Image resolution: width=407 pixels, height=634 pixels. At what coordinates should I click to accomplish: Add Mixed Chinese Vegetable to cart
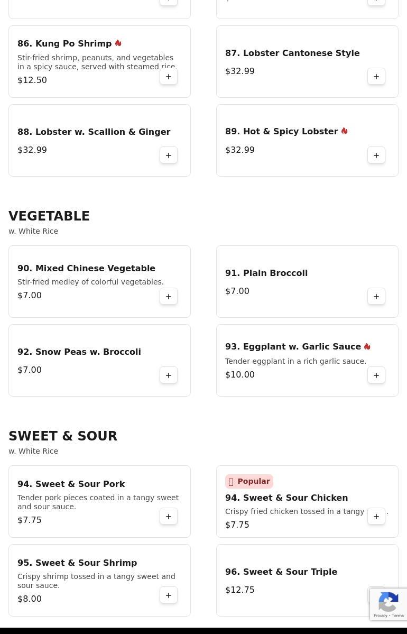(169, 297)
